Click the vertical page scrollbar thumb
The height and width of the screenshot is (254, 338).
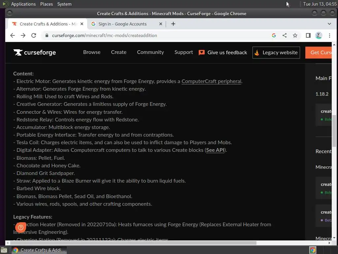tap(334, 131)
